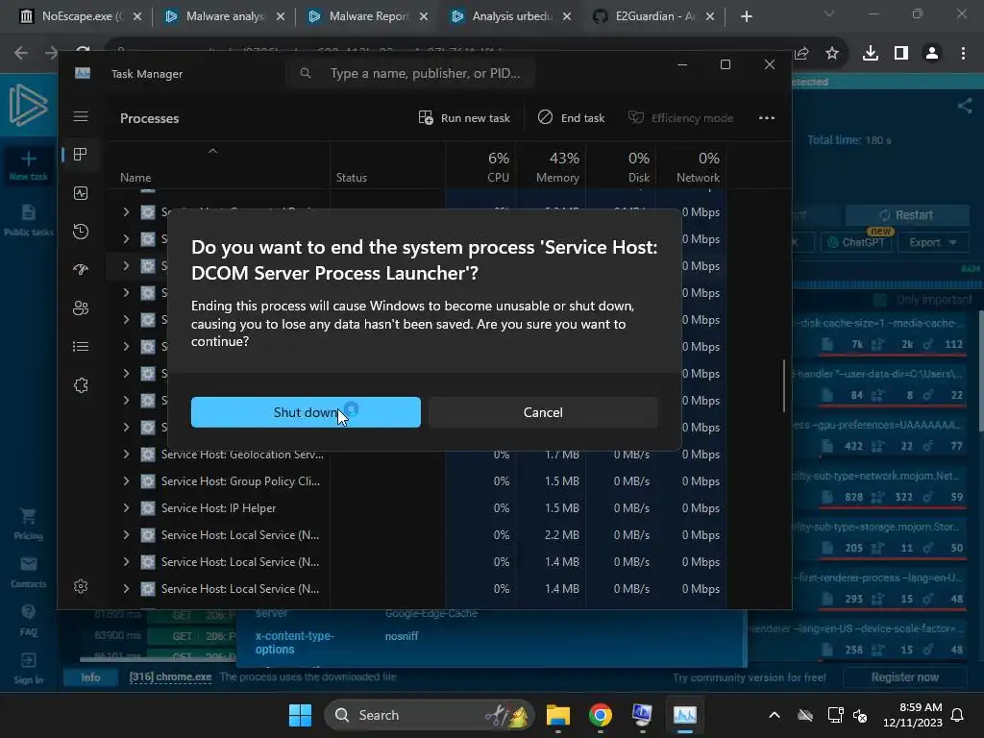The width and height of the screenshot is (984, 738).
Task: Click taskbar Search box
Action: pos(429,715)
